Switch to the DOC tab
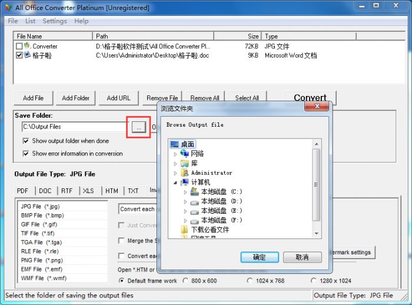 (x=45, y=191)
